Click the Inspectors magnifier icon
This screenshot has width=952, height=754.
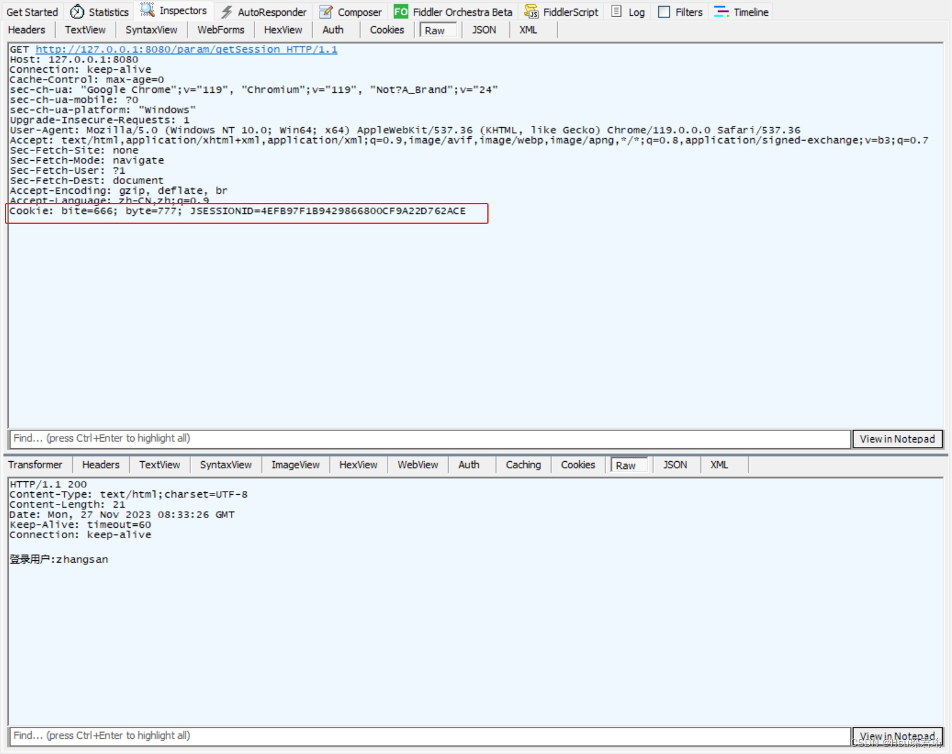pyautogui.click(x=147, y=10)
